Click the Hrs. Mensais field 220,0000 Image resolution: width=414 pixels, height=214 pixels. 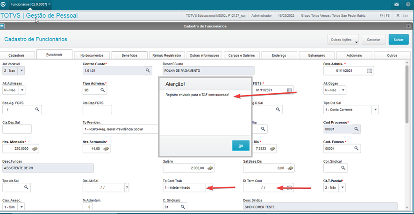21,149
